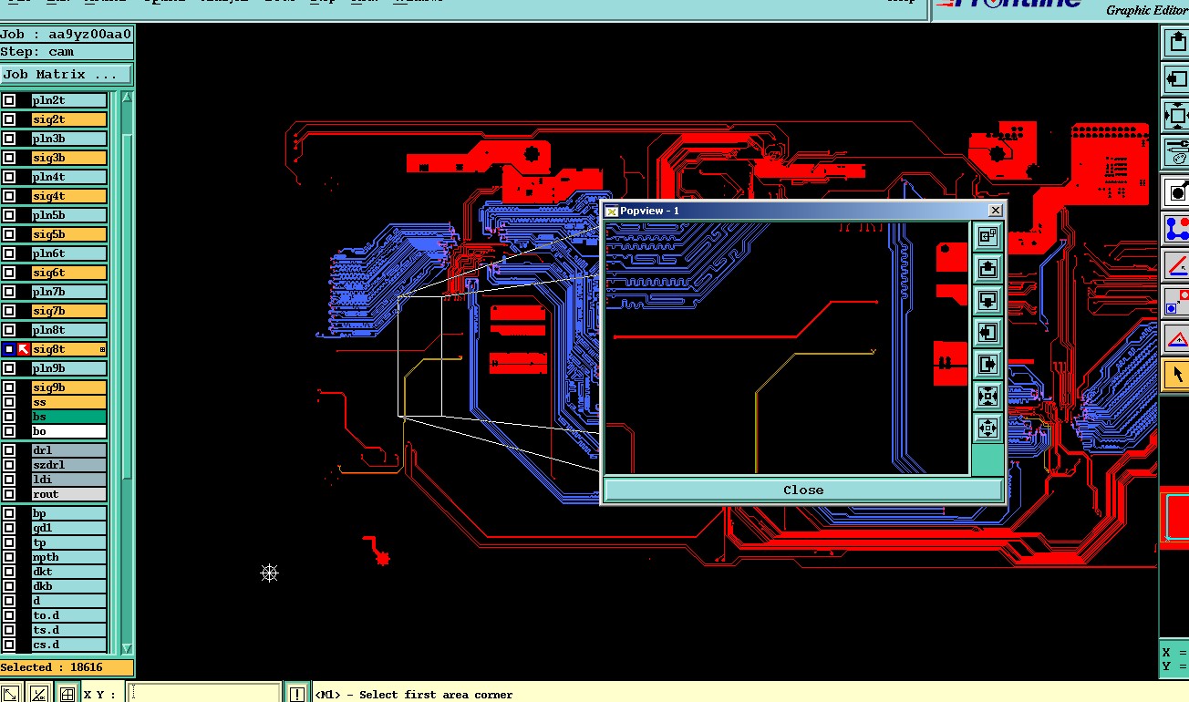1189x702 pixels.
Task: Toggle display checkbox for layer mpth
Action: [9, 557]
